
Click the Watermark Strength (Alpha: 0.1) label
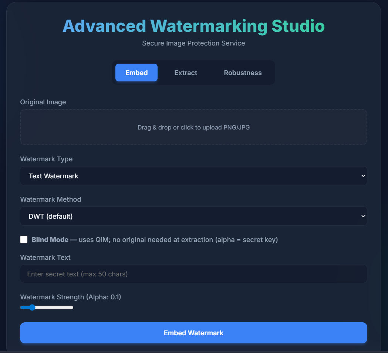(71, 297)
